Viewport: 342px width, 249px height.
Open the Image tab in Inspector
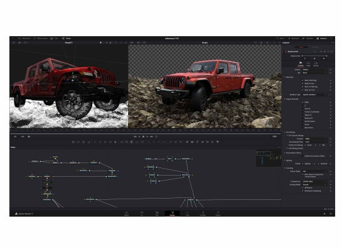tap(308, 64)
